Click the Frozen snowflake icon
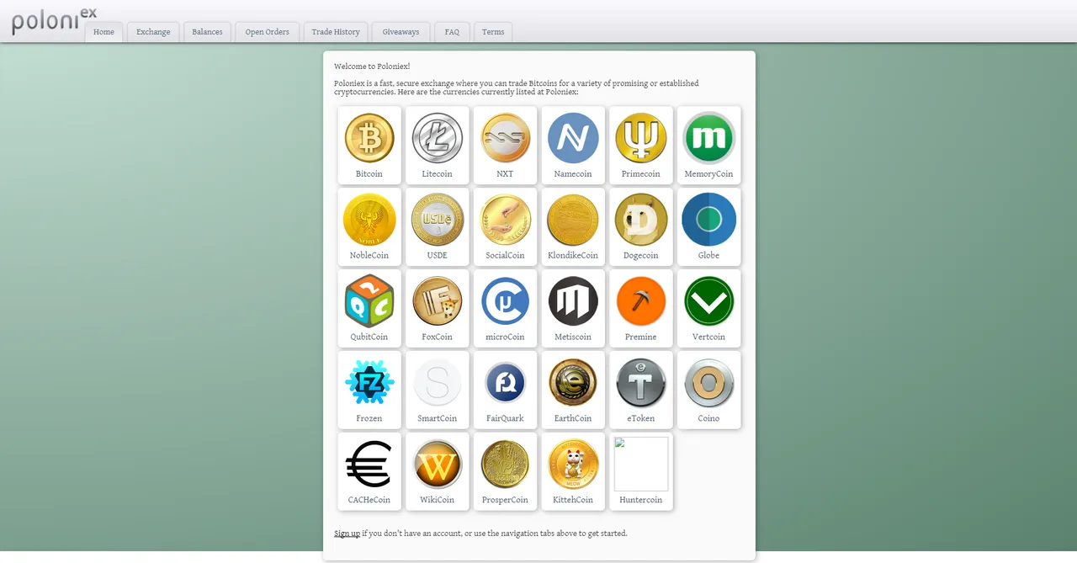 (x=369, y=383)
